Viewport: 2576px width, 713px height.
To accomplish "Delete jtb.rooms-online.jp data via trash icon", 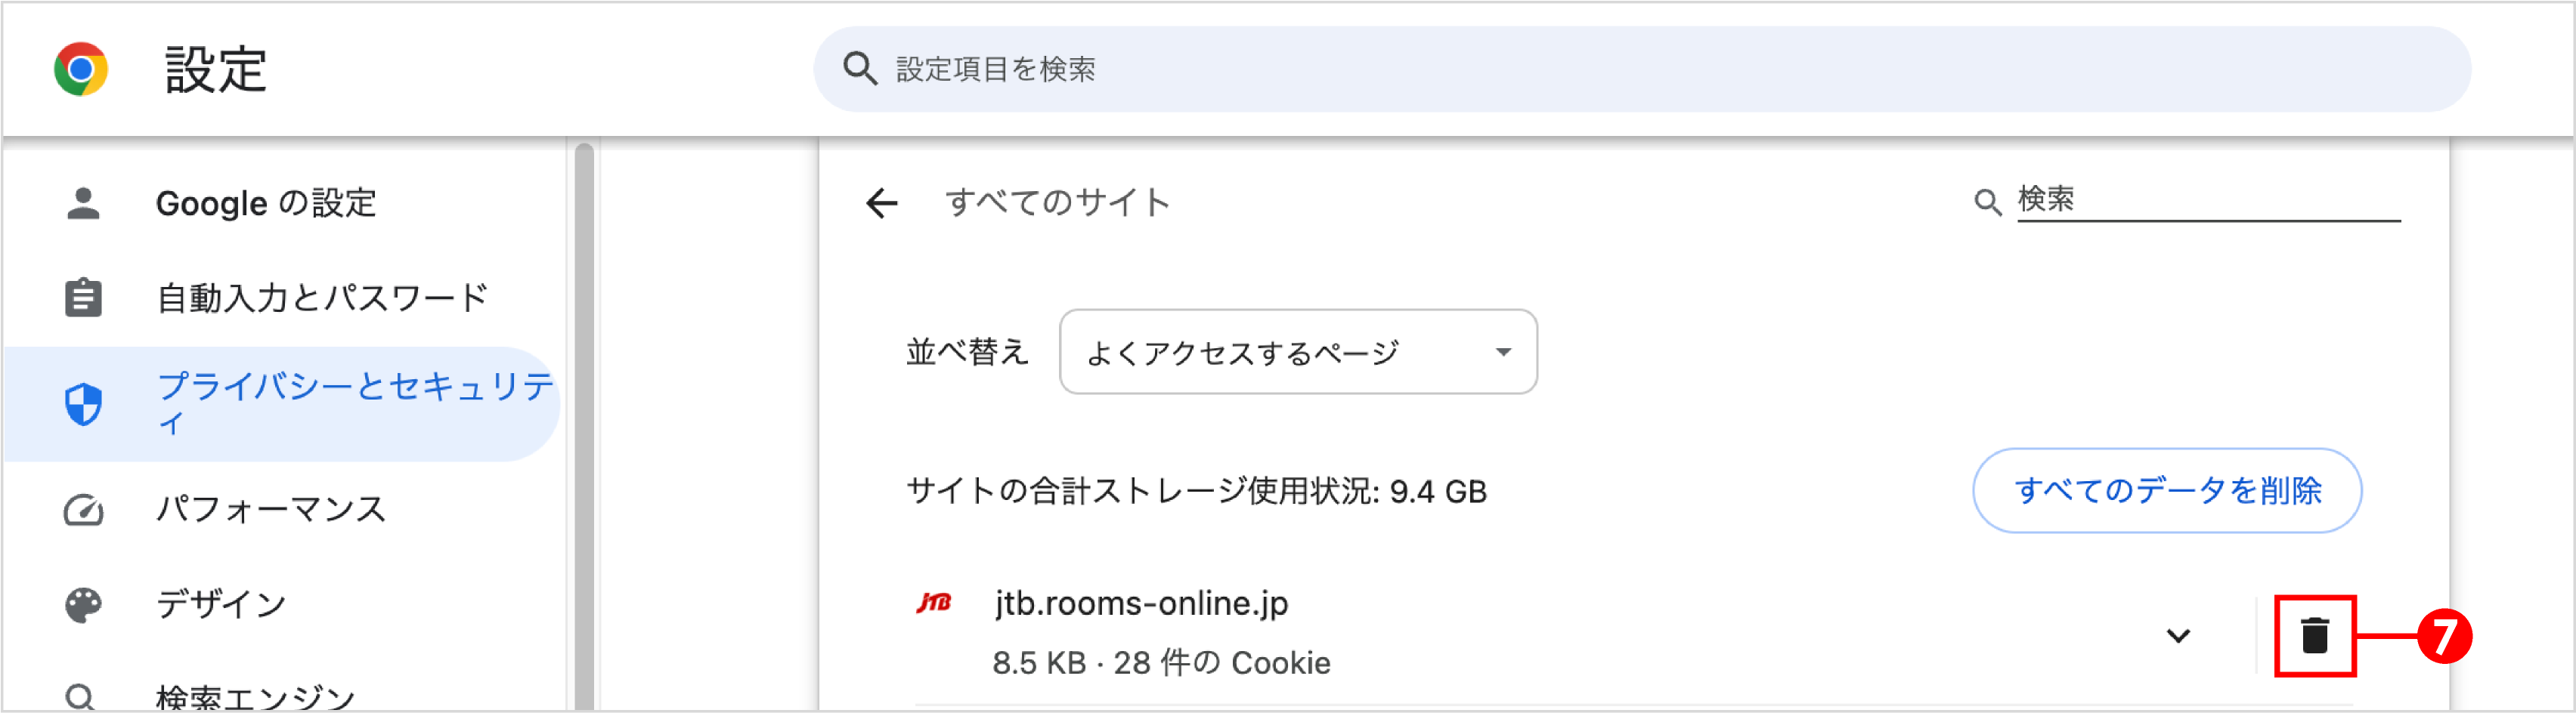I will click(x=2316, y=634).
